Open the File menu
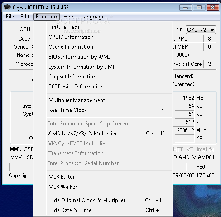This screenshot has height=217, width=221. (x=10, y=17)
